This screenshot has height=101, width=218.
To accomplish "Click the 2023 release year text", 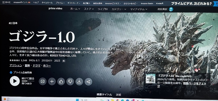I will (57, 61).
